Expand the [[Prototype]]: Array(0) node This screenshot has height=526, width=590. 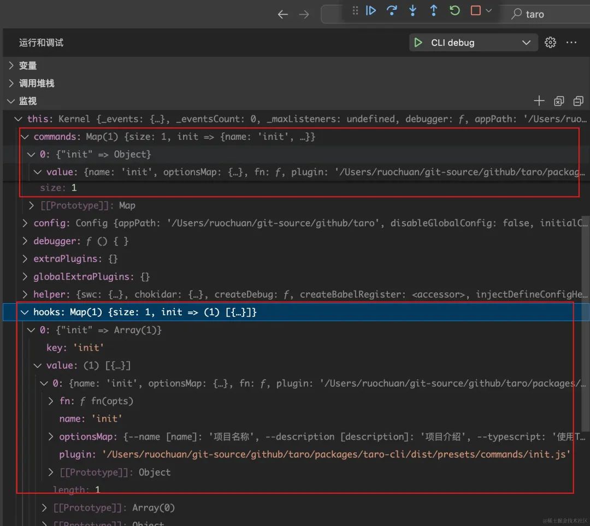[x=44, y=507]
